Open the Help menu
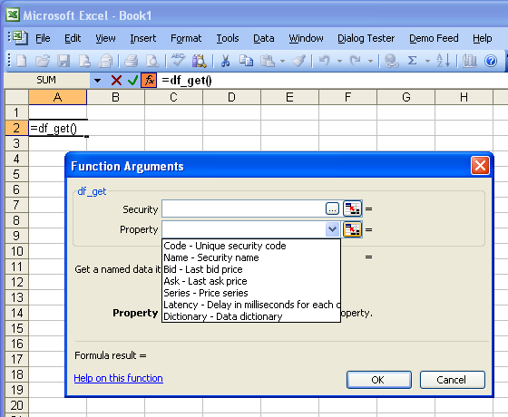The width and height of the screenshot is (508, 417). point(482,38)
